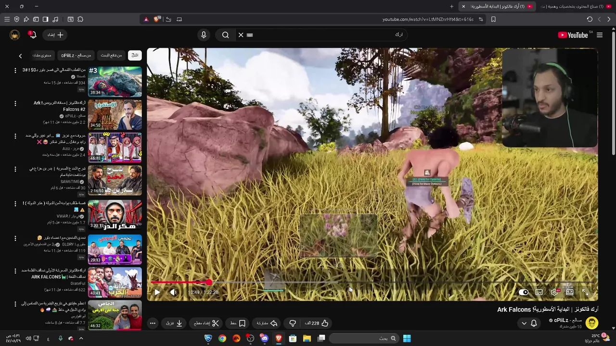
Task: Open a new browser tab
Action: coord(451,6)
